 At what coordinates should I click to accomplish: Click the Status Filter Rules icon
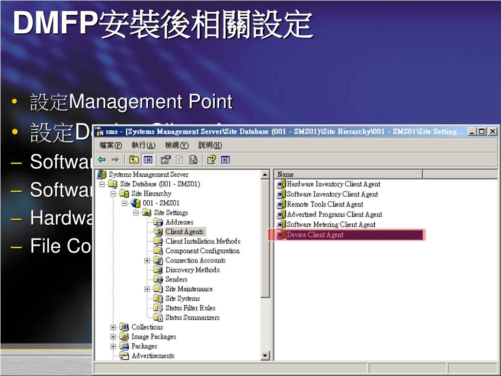click(x=158, y=308)
